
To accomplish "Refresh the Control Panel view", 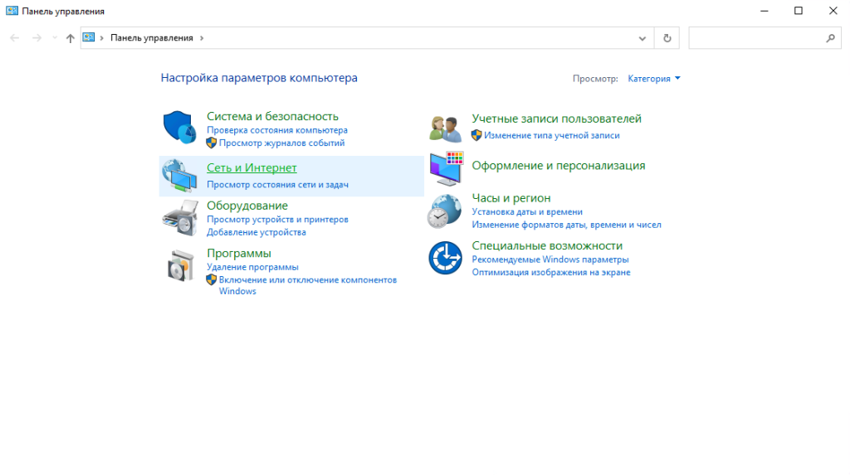I will click(667, 38).
